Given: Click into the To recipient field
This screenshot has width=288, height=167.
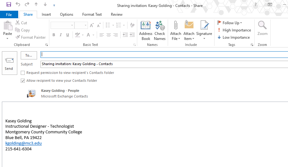Looking at the screenshot, I should (x=164, y=54).
